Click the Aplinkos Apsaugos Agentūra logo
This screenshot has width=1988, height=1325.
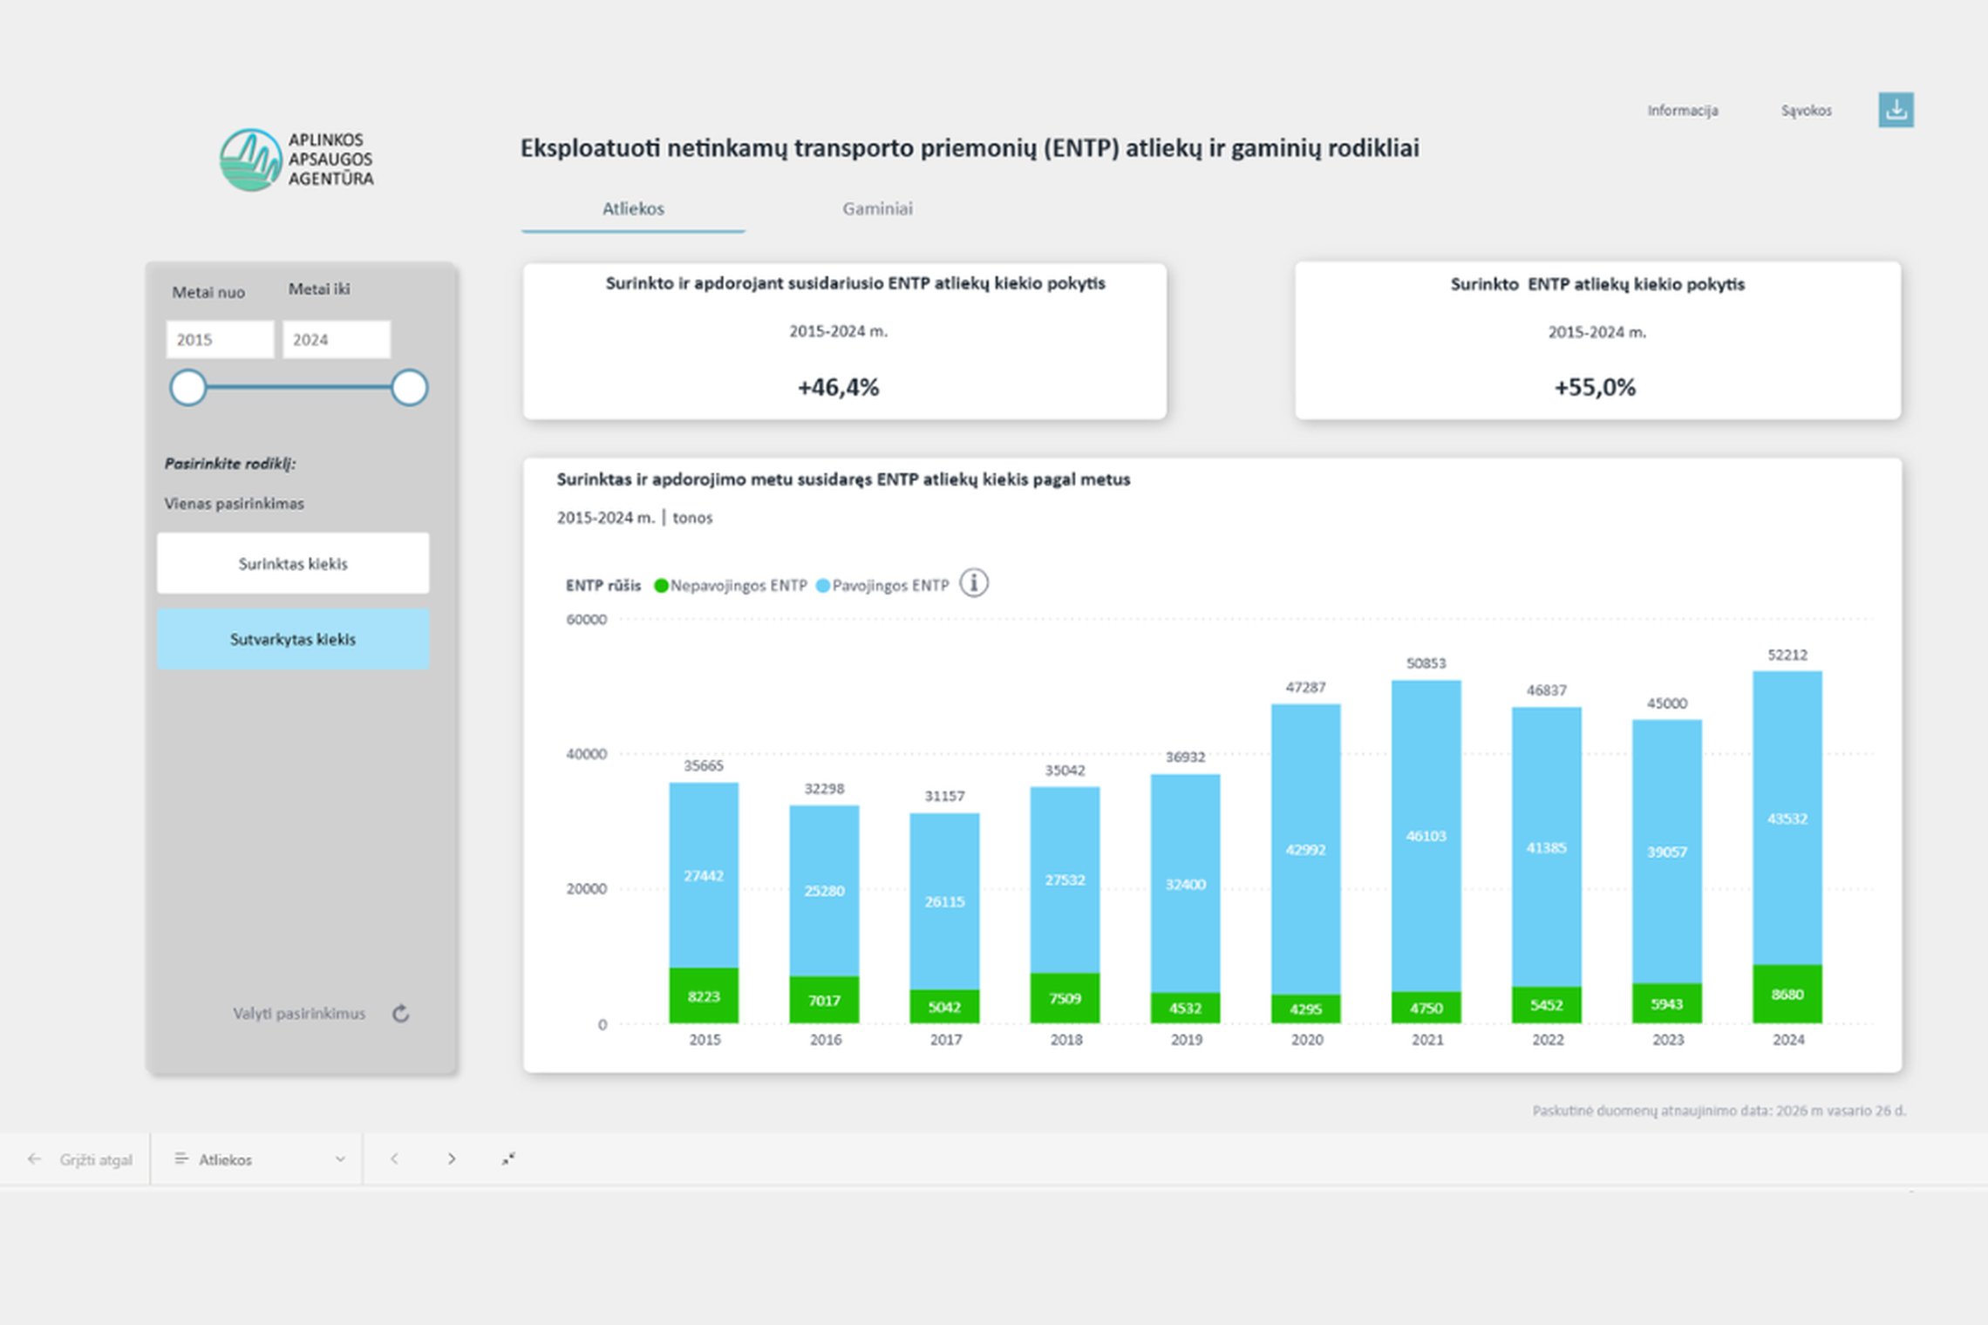pyautogui.click(x=296, y=160)
